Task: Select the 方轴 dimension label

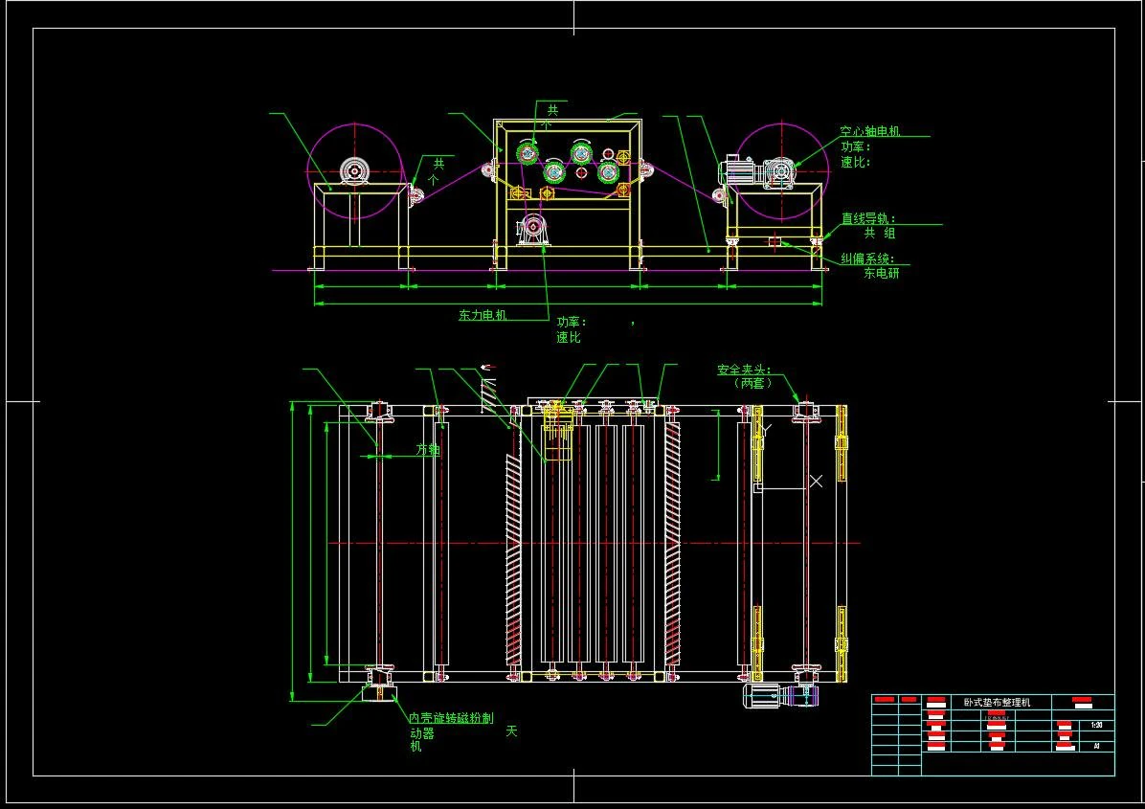Action: tap(428, 450)
